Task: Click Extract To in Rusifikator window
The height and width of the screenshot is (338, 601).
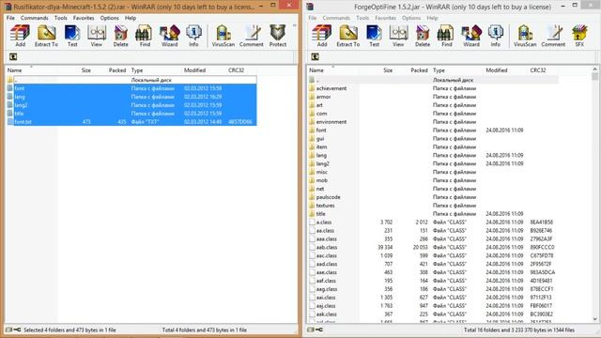Action: coord(46,36)
